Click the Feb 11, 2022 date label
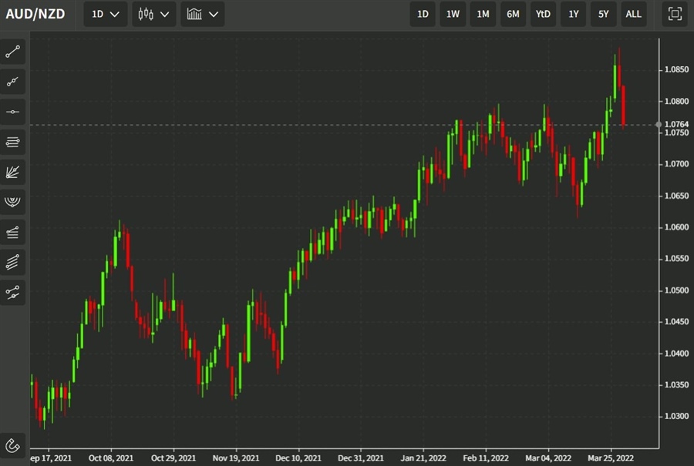 click(486, 458)
